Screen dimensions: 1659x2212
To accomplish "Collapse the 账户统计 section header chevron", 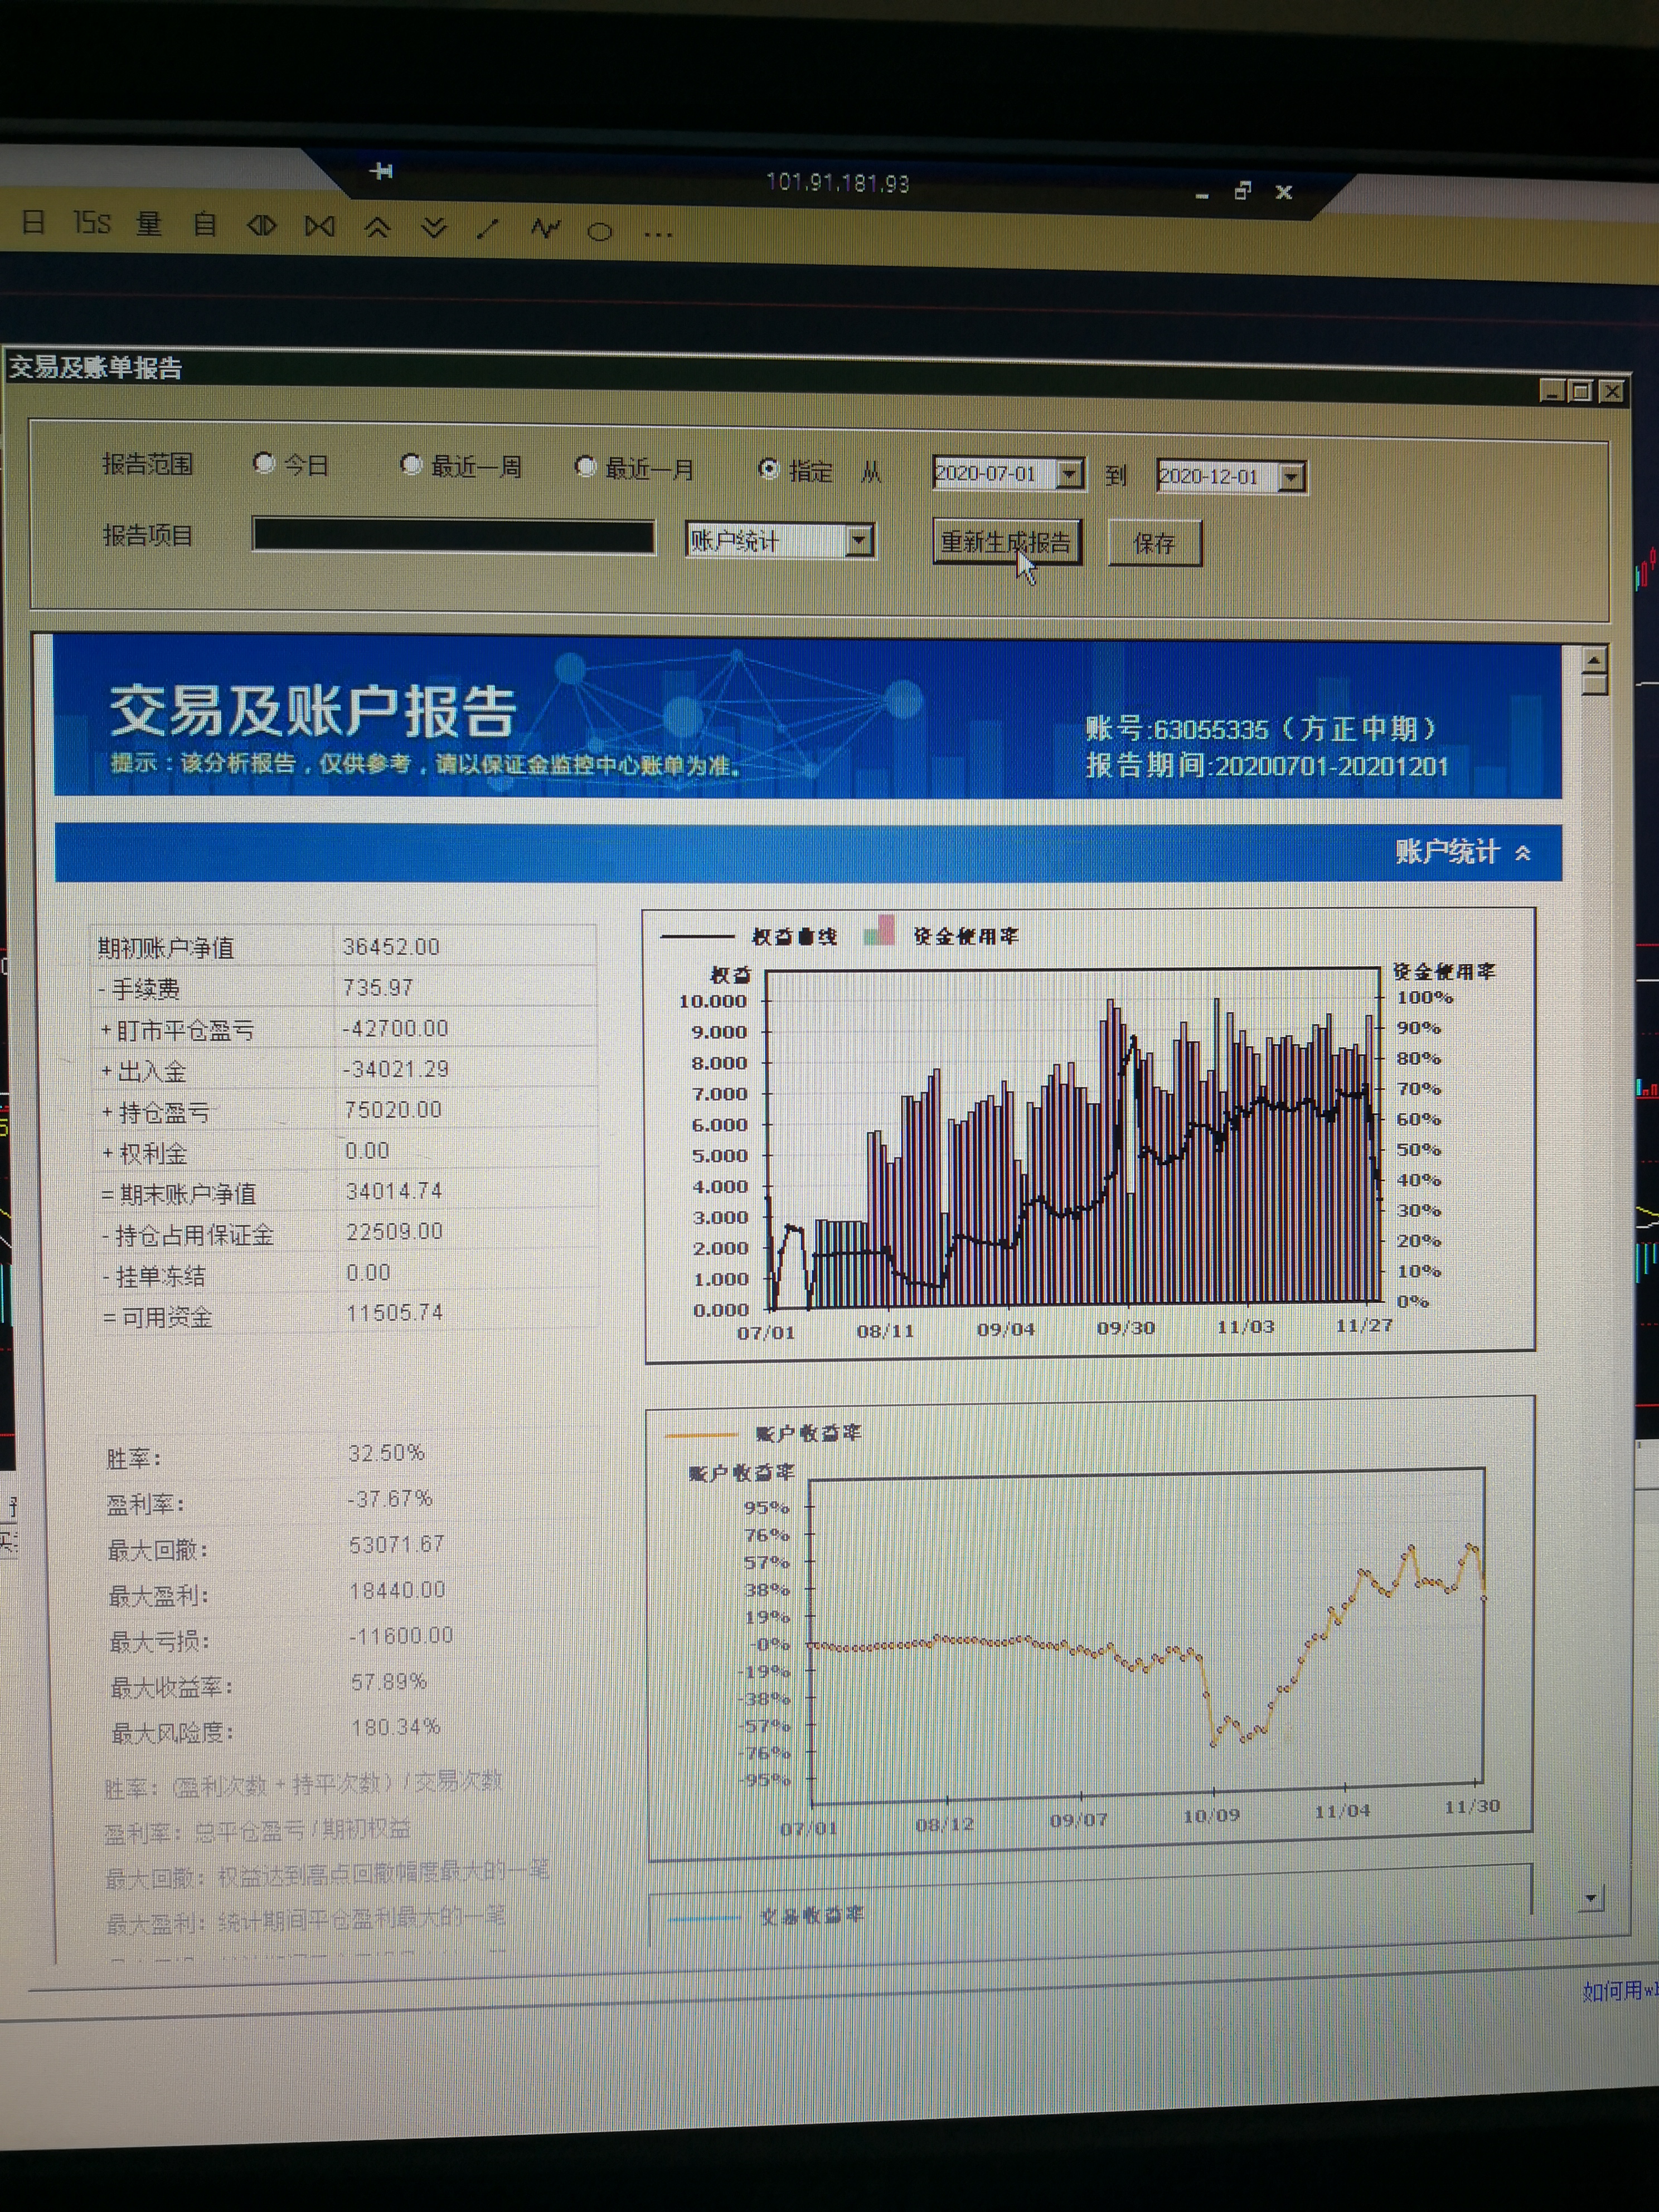I will pos(1522,853).
